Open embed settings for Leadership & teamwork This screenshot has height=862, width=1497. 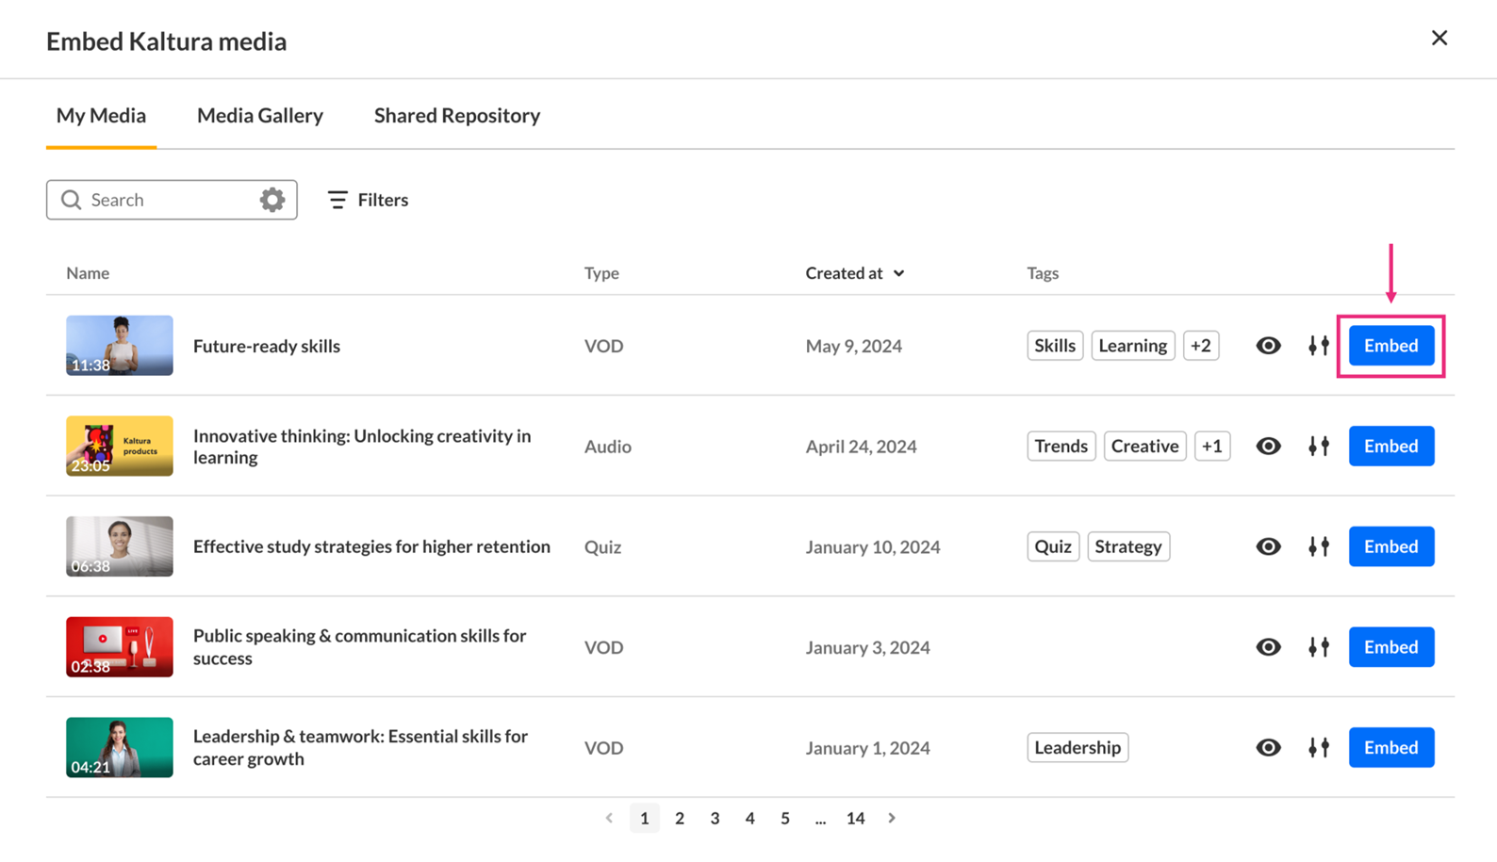pyautogui.click(x=1318, y=748)
